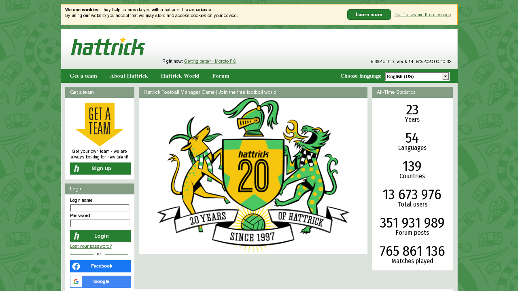
Task: Click the Learn more cookies button
Action: click(x=369, y=15)
